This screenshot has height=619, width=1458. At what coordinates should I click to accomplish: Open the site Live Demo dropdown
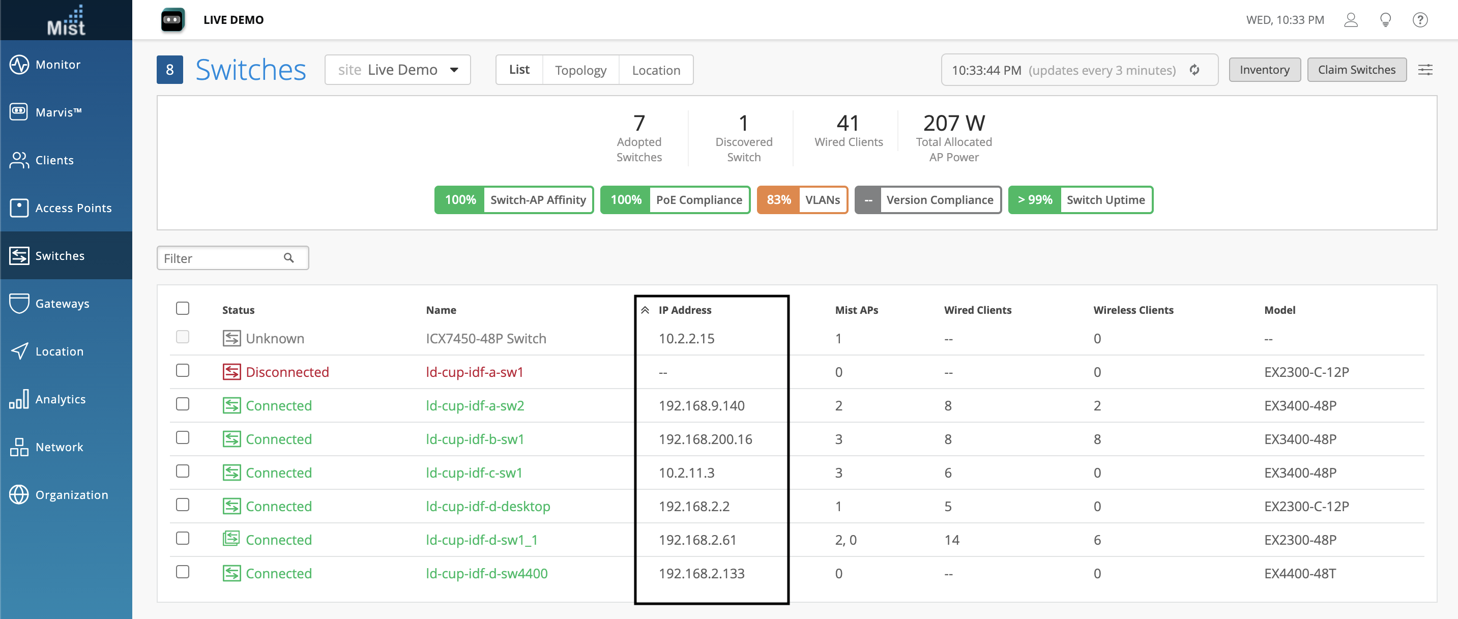pos(397,70)
